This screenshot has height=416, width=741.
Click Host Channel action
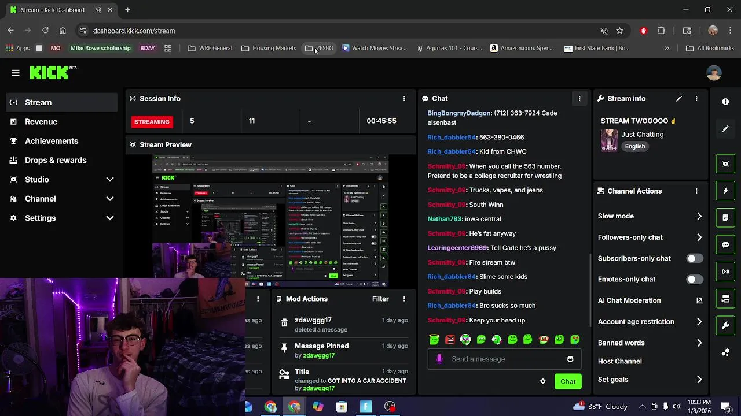point(619,361)
